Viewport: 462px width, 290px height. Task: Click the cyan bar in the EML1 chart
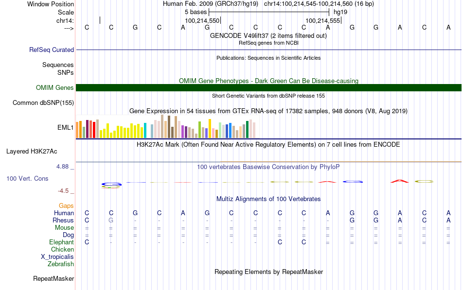pyautogui.click(x=145, y=130)
